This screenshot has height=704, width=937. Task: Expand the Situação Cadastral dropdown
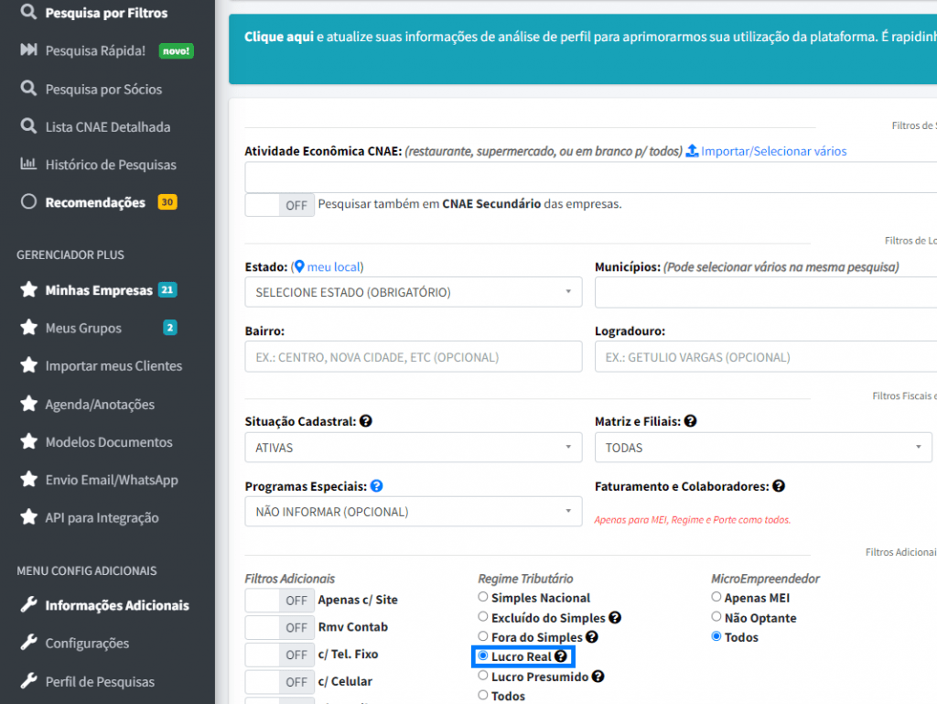point(413,448)
